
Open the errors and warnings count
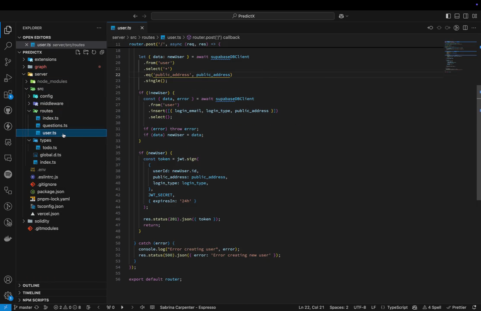click(67, 307)
